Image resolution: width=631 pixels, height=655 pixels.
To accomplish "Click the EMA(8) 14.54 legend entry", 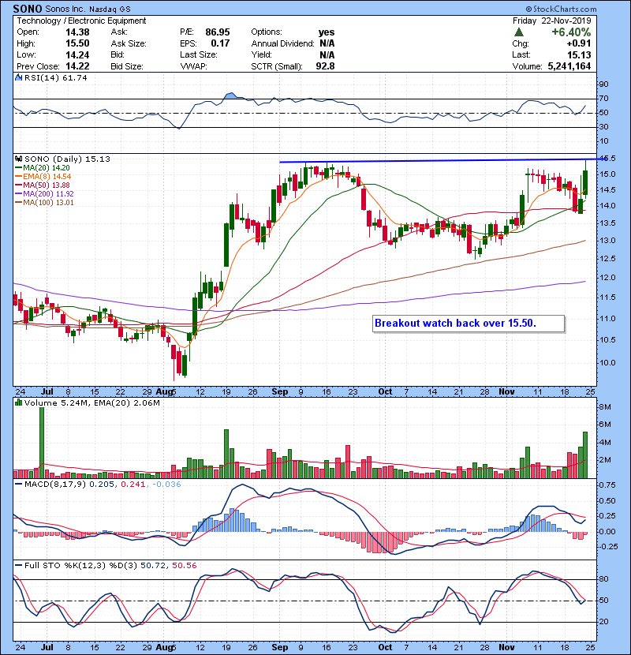I will click(43, 177).
